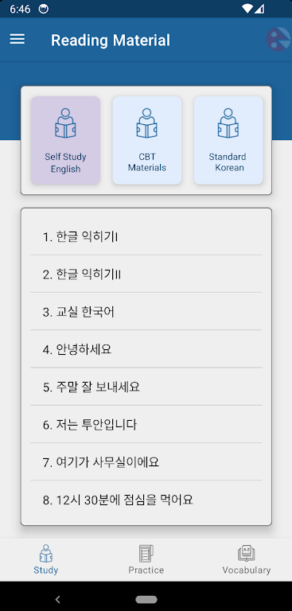The image size is (292, 611).
Task: Tap the circular profile icon in the header
Action: tap(278, 39)
